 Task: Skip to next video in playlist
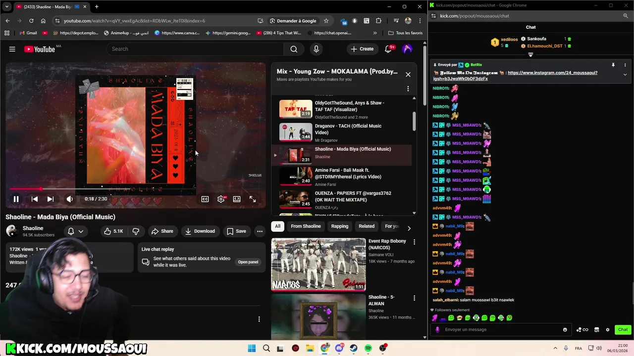[50, 199]
